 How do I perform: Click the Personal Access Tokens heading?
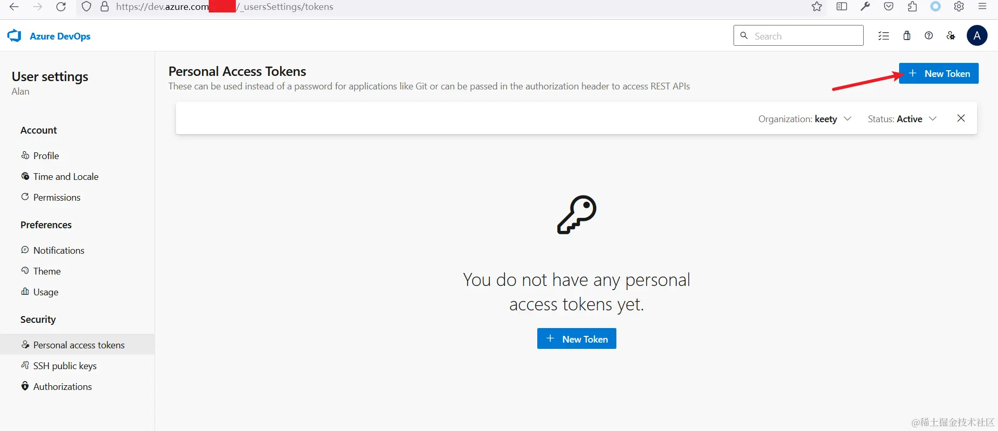click(x=237, y=71)
